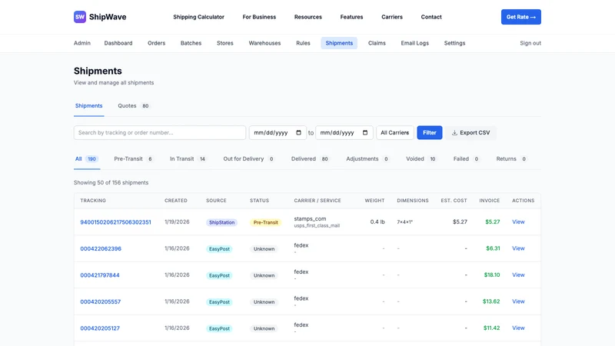Click the INVOICE column header
Image resolution: width=615 pixels, height=346 pixels.
tap(490, 201)
